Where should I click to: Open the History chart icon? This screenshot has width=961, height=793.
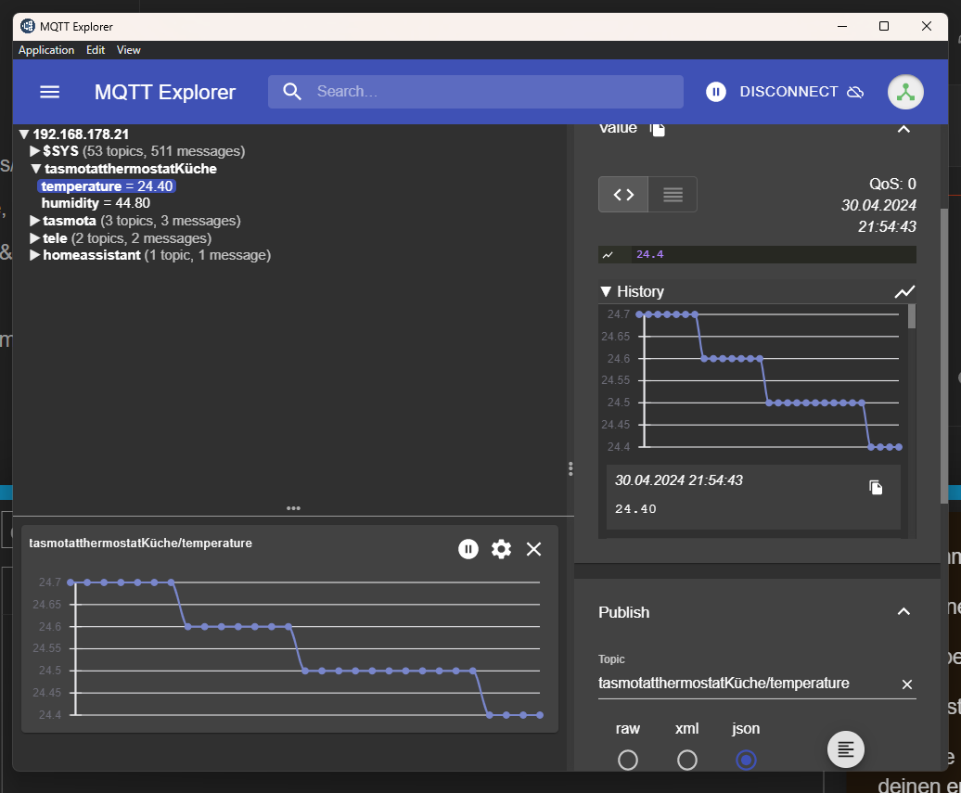pyautogui.click(x=904, y=292)
